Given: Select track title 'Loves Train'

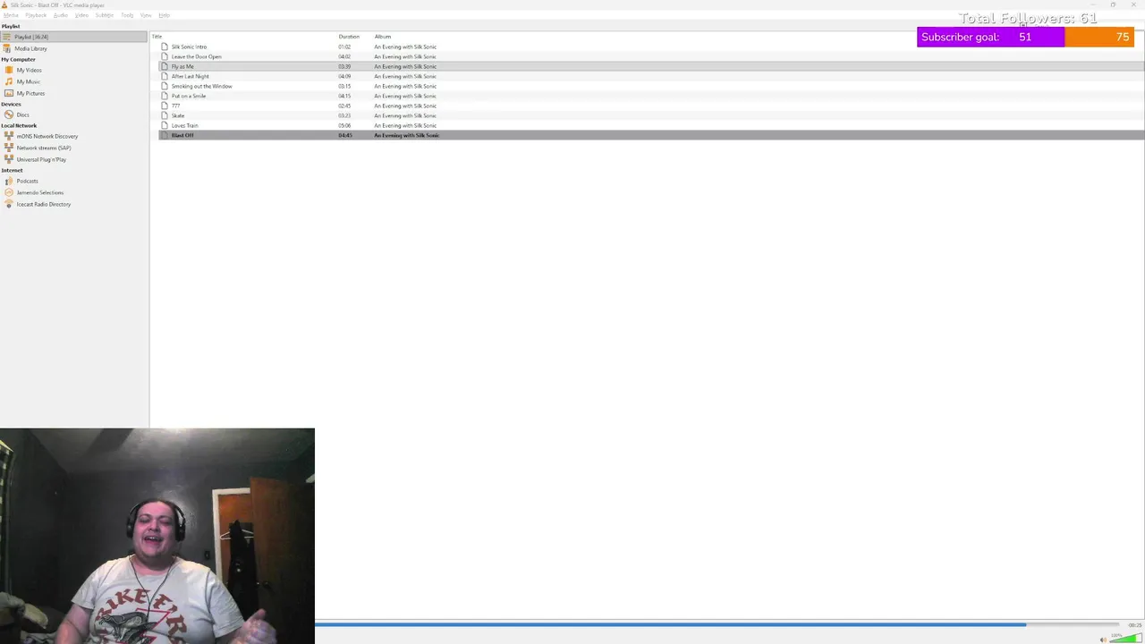Looking at the screenshot, I should [x=185, y=125].
